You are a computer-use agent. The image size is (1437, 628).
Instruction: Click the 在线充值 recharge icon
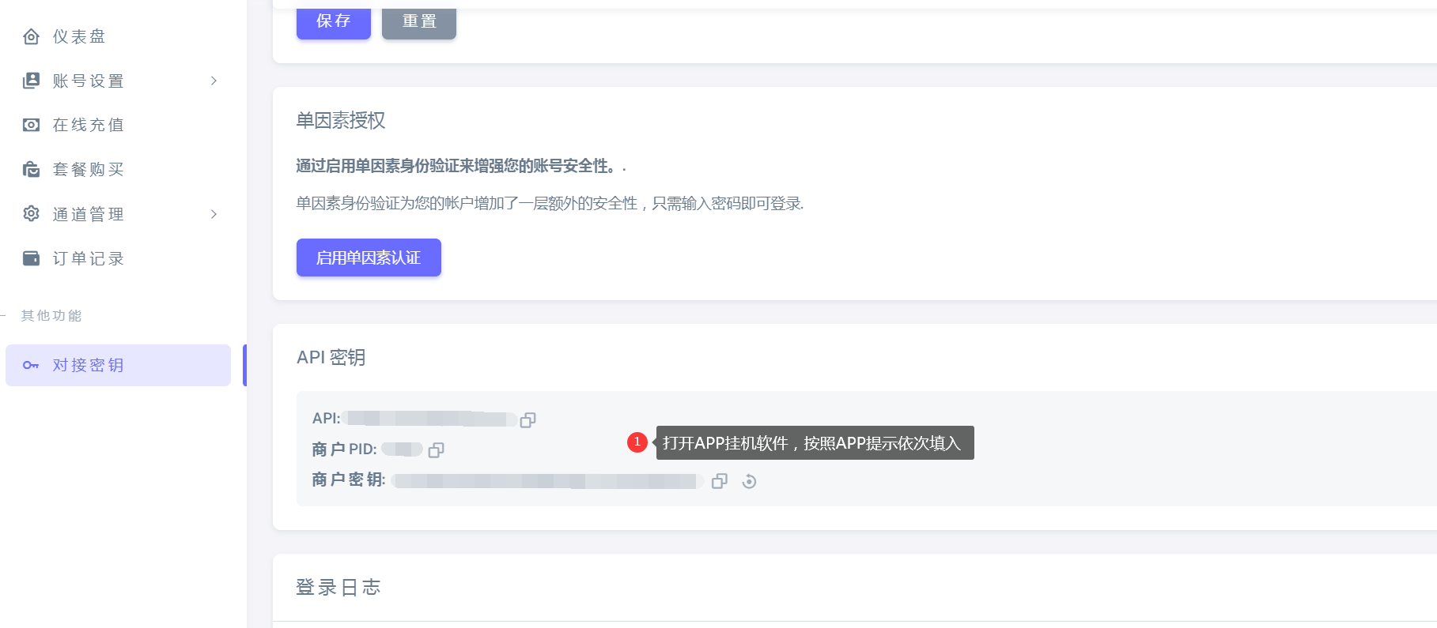point(31,125)
